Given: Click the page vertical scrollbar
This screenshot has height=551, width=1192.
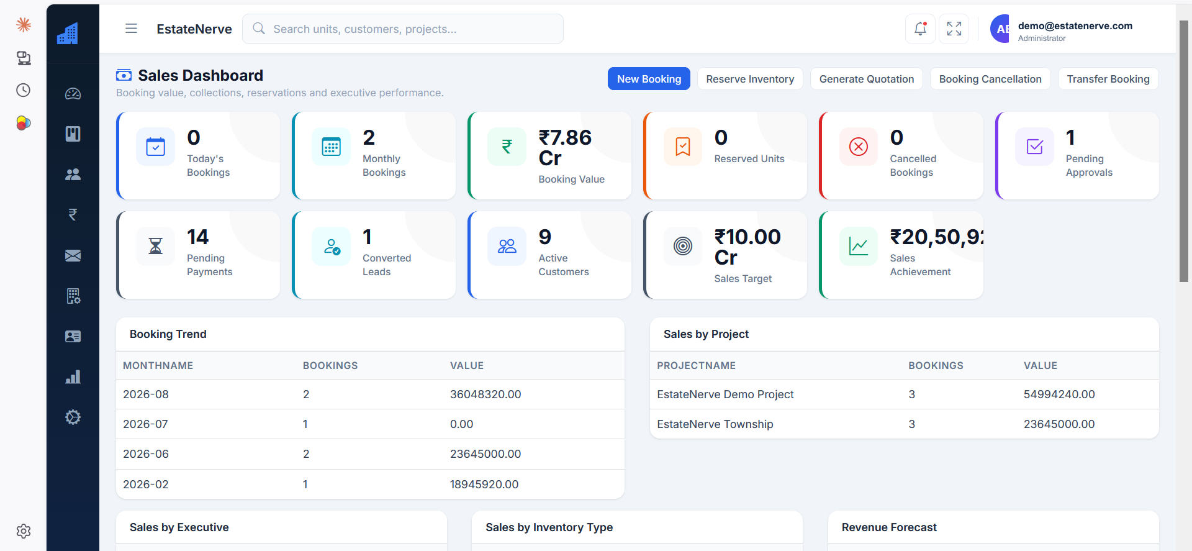Looking at the screenshot, I should coord(1184,151).
